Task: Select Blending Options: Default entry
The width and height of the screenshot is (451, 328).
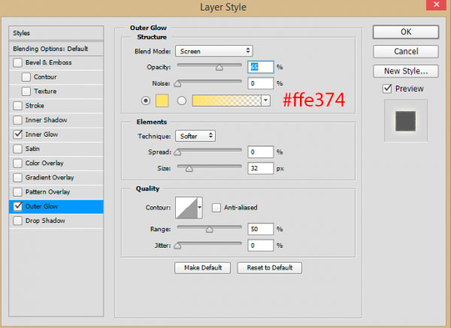Action: coord(56,49)
